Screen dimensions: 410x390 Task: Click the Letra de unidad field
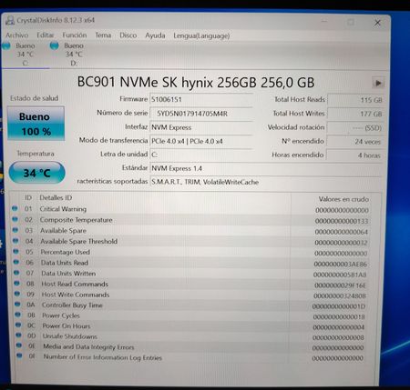201,155
